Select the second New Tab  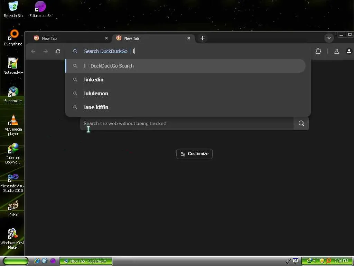(153, 38)
